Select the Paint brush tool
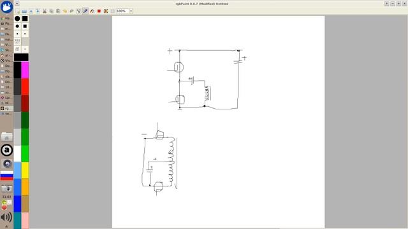This screenshot has height=229, width=408. click(x=85, y=11)
